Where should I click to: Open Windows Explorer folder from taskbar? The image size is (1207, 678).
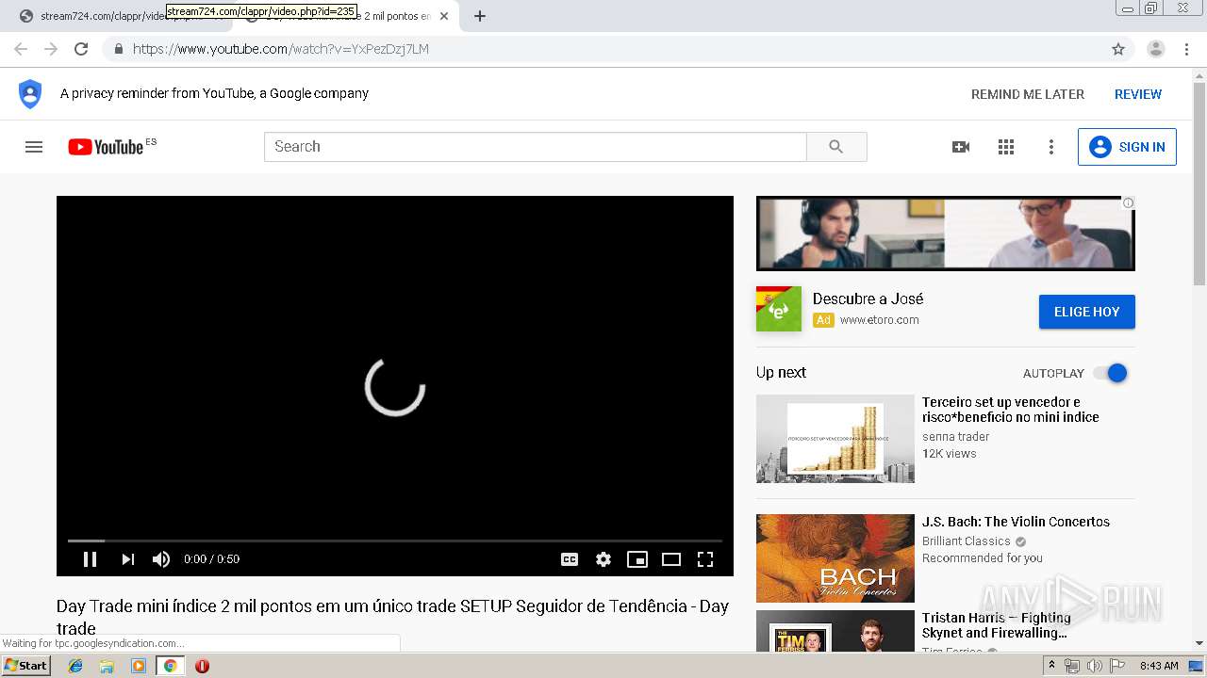(107, 666)
